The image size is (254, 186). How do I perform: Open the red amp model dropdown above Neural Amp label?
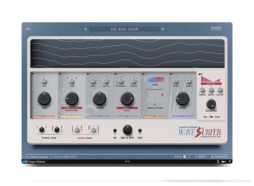coord(72,108)
